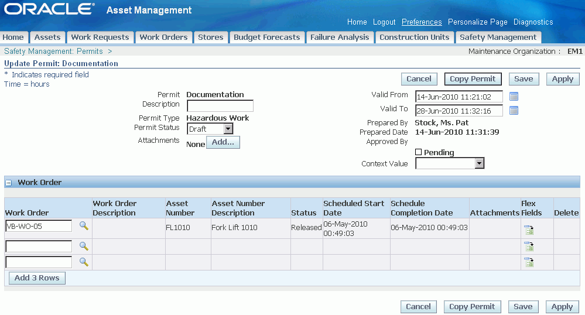This screenshot has height=315, width=585.
Task: Click Safety Management: Permits breadcrumb
Action: [x=53, y=51]
